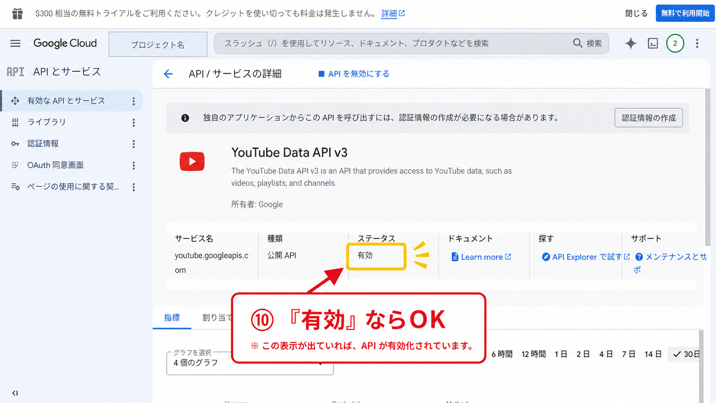Click the gift icon in the trial banner

[x=17, y=13]
